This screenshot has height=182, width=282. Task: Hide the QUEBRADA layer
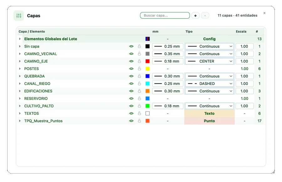pyautogui.click(x=131, y=76)
